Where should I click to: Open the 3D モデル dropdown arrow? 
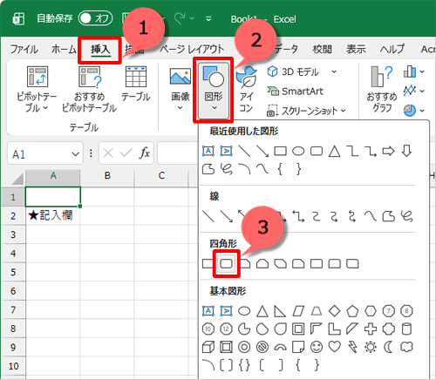click(x=334, y=71)
